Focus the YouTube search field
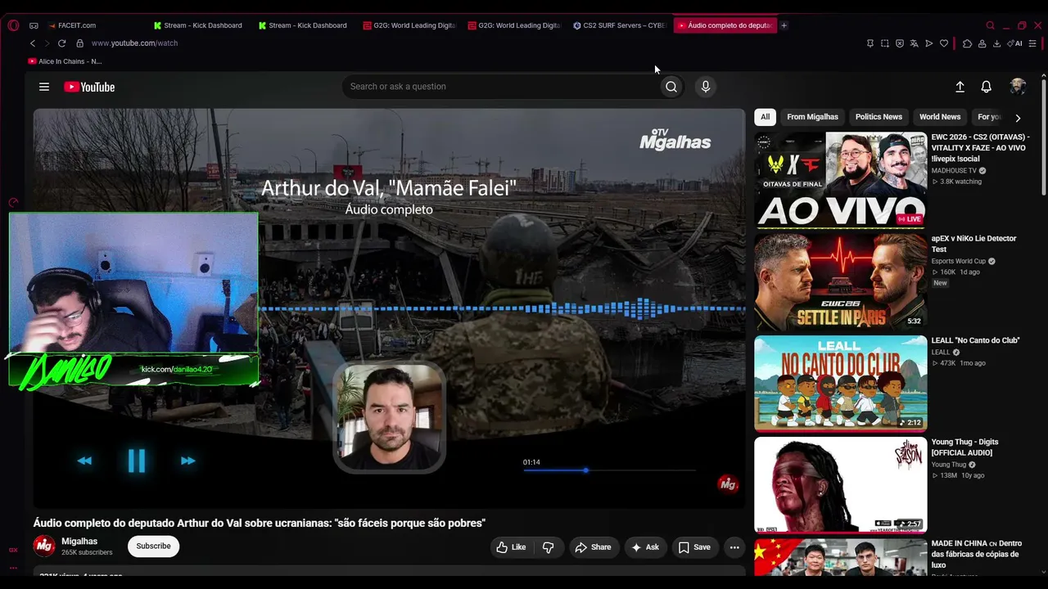 [501, 87]
